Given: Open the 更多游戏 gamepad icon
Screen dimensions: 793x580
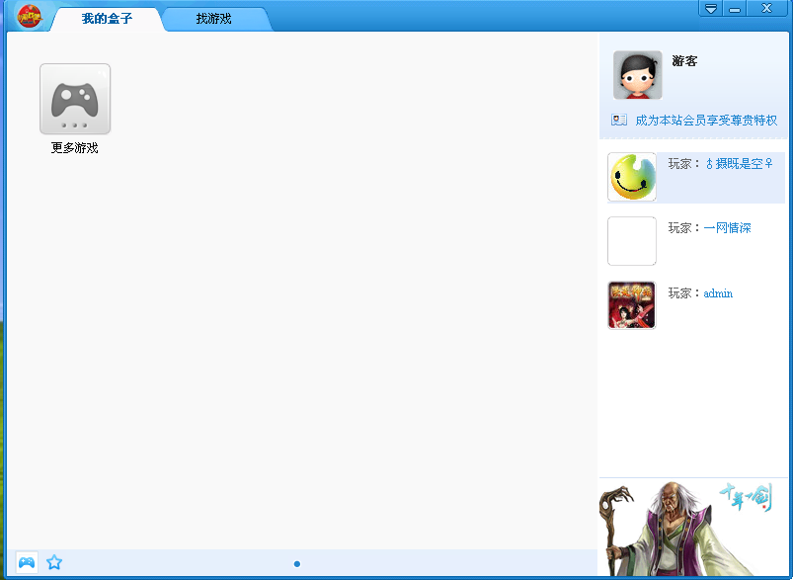Looking at the screenshot, I should 75,99.
